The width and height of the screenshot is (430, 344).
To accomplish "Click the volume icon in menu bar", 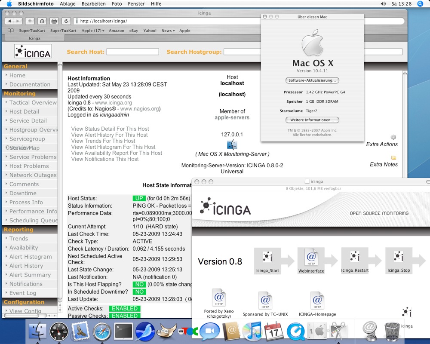I will (383, 4).
